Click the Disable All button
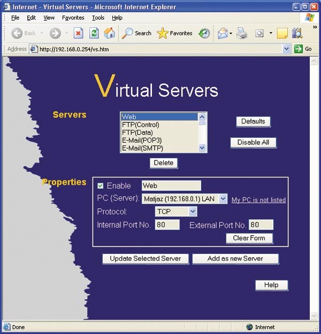Screen dimensions: 321x334 point(253,143)
